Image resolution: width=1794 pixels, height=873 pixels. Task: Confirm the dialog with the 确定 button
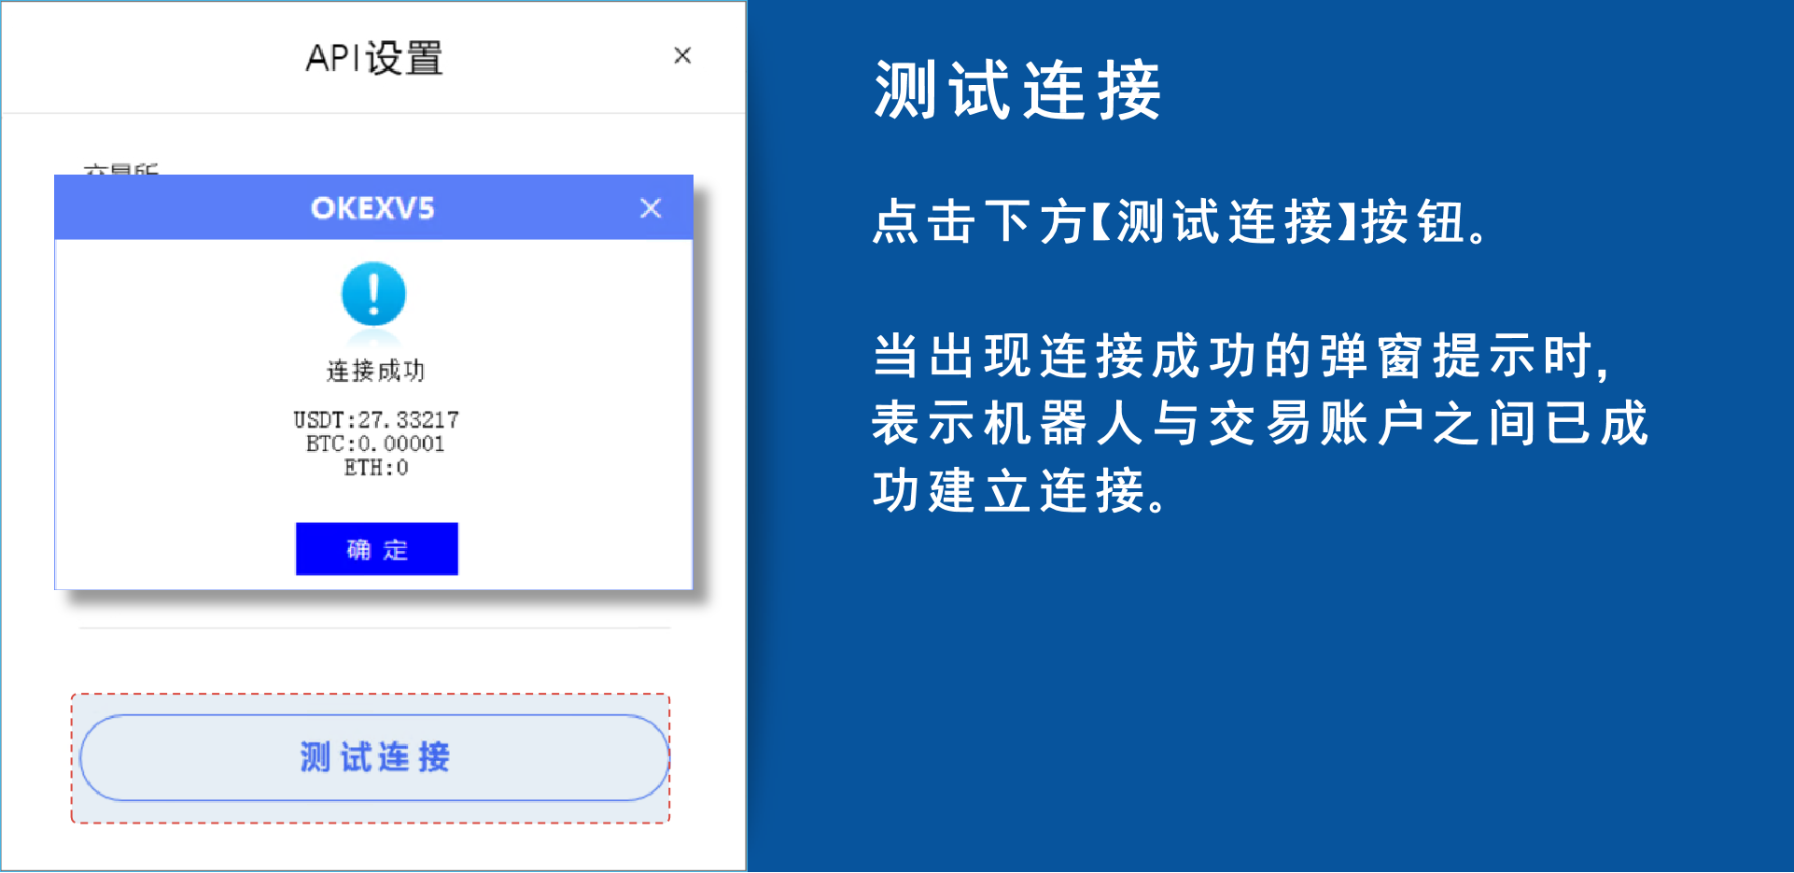point(377,549)
